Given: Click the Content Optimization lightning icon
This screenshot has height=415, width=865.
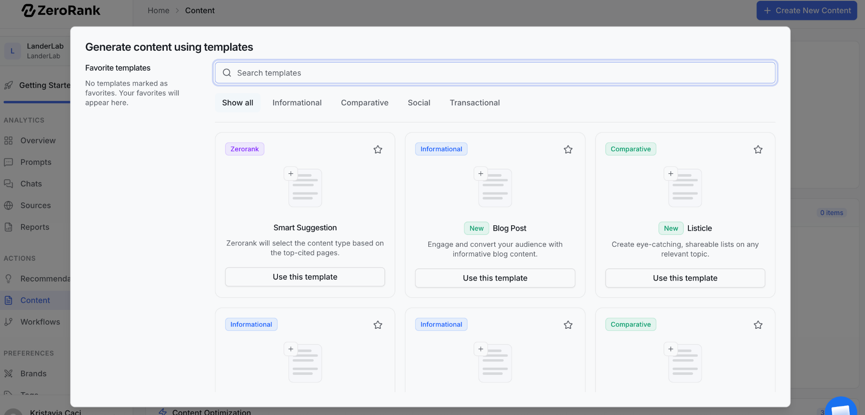Looking at the screenshot, I should tap(163, 412).
